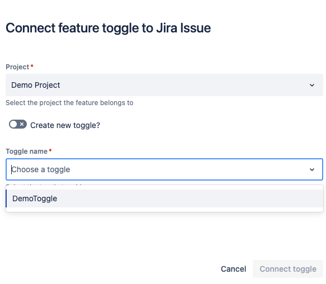The width and height of the screenshot is (326, 284).
Task: Click the Connect feature toggle to Jira Issue heading
Action: pos(108,28)
